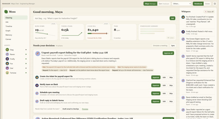The height and width of the screenshot is (119, 219).
Task: Select the Stag agent avatar
Action: click(7, 50)
